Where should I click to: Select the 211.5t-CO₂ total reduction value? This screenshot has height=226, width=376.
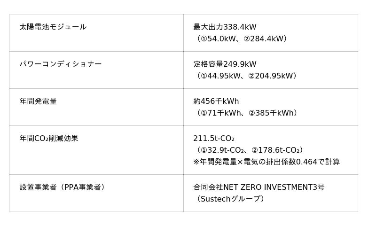pos(214,139)
